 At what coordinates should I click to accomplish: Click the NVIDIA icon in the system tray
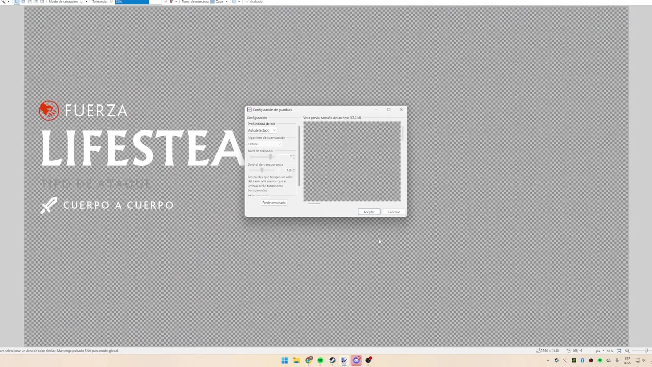[574, 360]
